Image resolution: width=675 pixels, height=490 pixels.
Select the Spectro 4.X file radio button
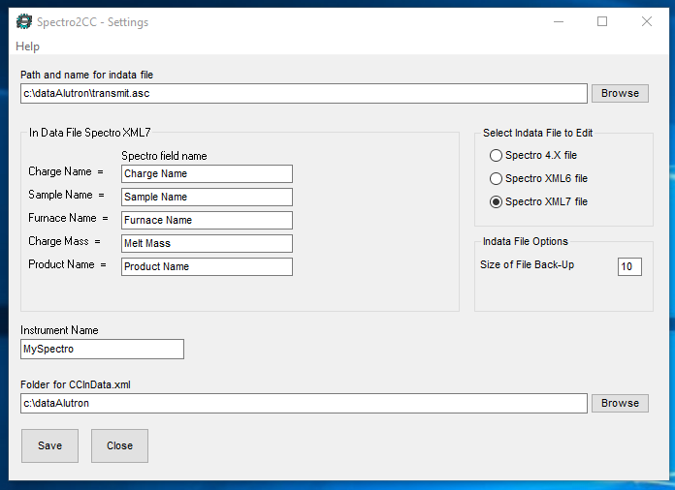tap(533, 155)
